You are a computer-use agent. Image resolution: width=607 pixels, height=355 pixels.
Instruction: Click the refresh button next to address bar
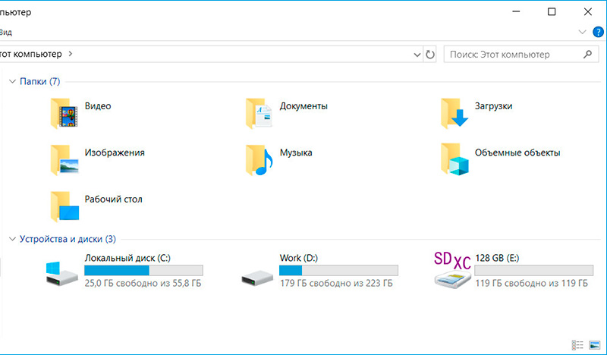tap(430, 55)
